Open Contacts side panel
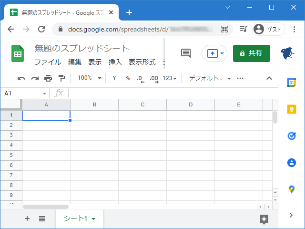The height and width of the screenshot is (229, 305). click(292, 163)
